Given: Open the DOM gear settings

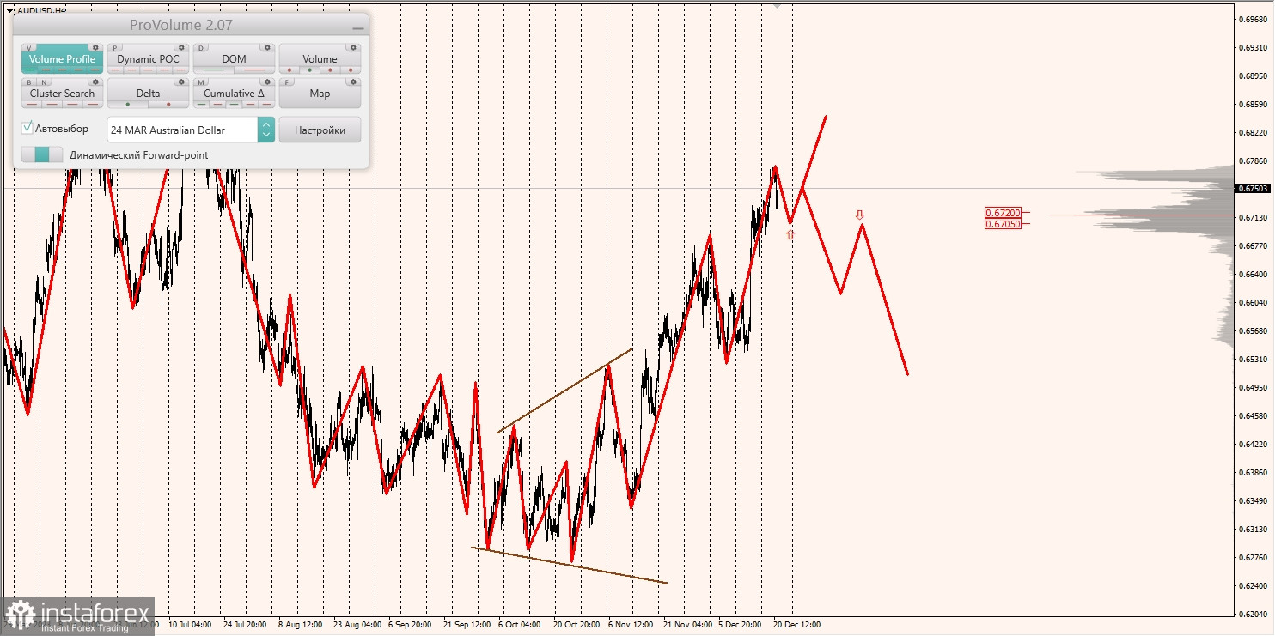Looking at the screenshot, I should (x=267, y=47).
